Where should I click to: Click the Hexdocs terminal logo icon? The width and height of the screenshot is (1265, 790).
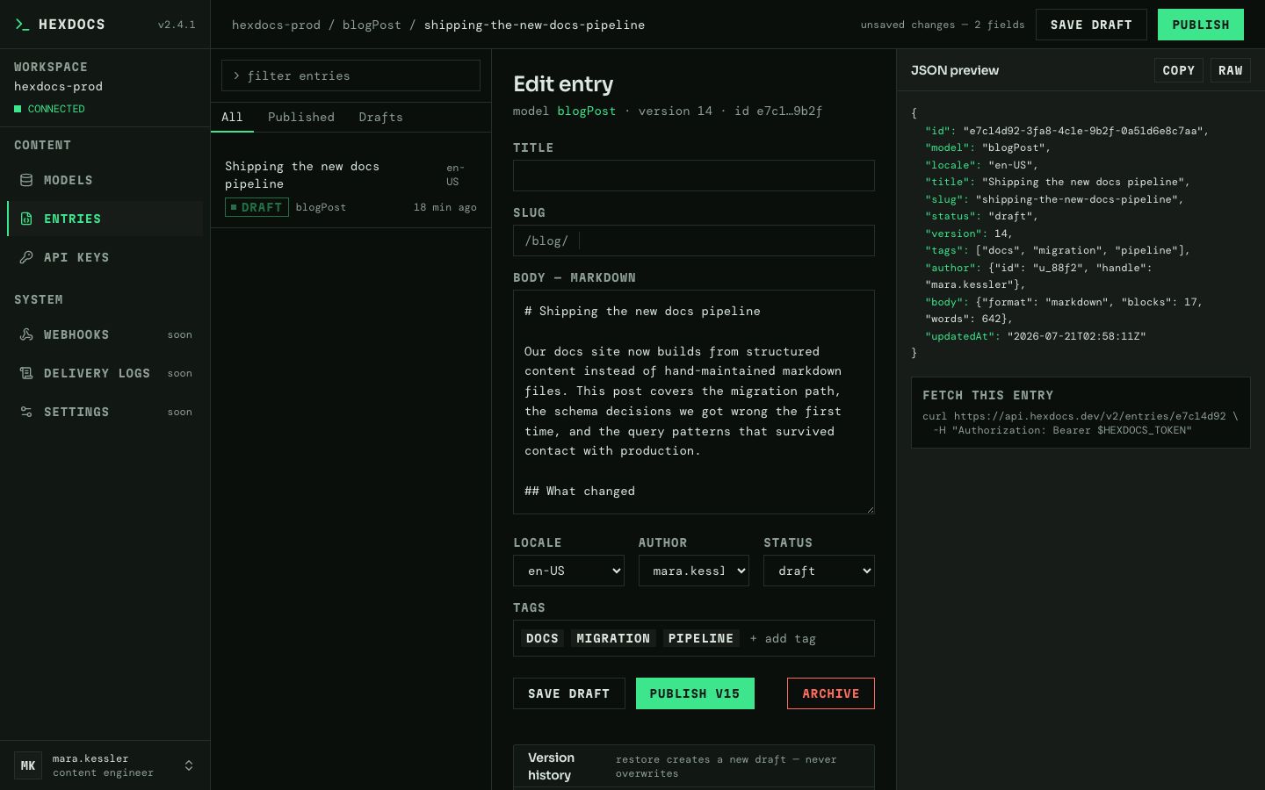pyautogui.click(x=22, y=25)
